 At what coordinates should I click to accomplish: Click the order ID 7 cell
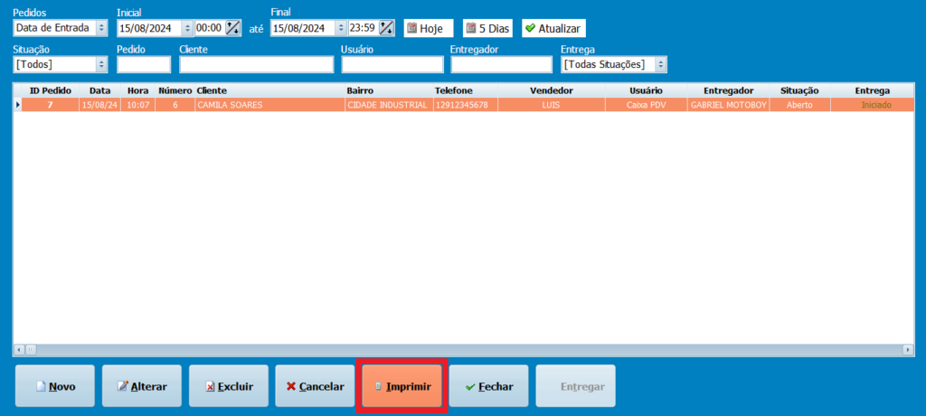point(51,105)
